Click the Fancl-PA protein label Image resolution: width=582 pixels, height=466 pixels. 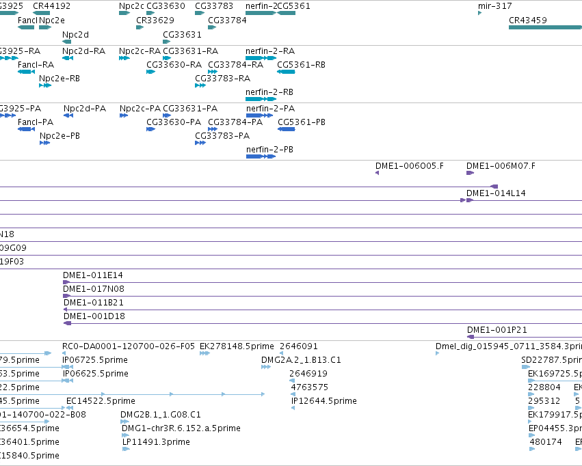coord(36,122)
